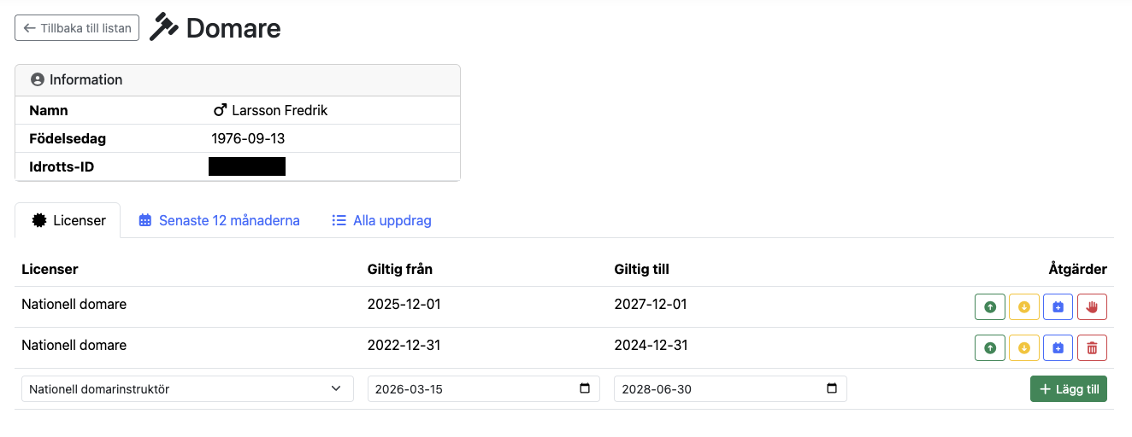Click yellow down-arrow on 2022-12-31 license row

tap(1023, 347)
